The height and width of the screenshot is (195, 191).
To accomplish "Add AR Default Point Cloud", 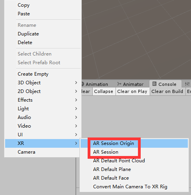I will point(134,161).
